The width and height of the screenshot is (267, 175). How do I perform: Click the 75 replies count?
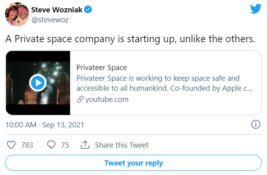(65, 145)
